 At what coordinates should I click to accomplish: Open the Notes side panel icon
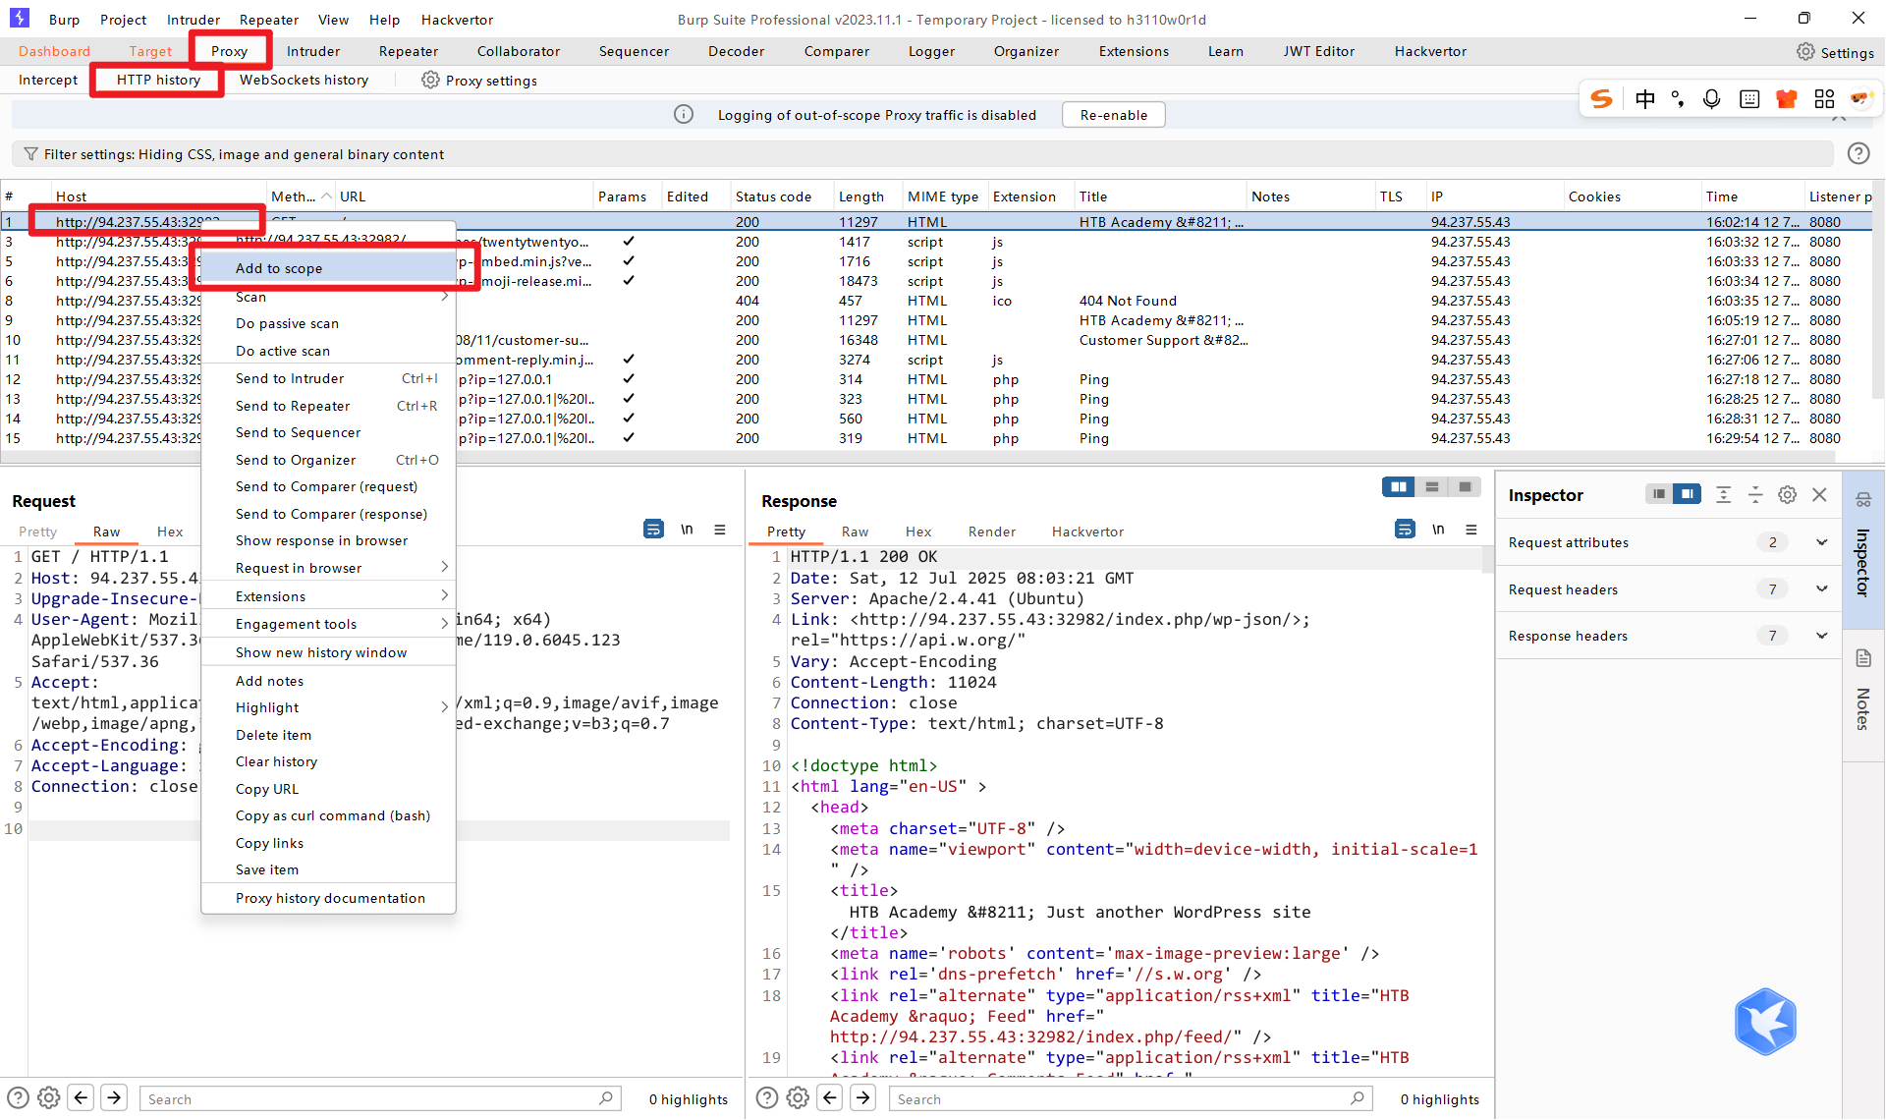(1863, 658)
